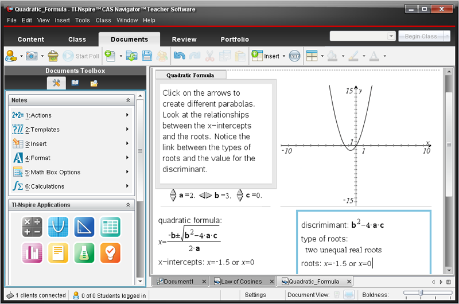Viewport: 459px width, 304px height.
Task: Switch to computer Document View icon
Action: click(x=349, y=295)
